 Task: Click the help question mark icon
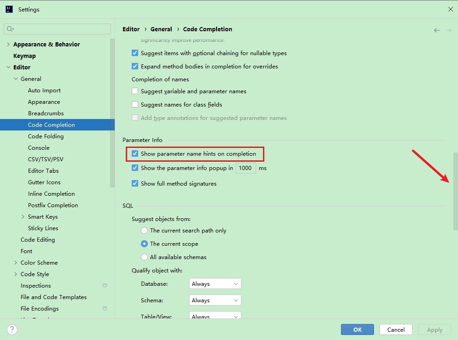[12, 329]
